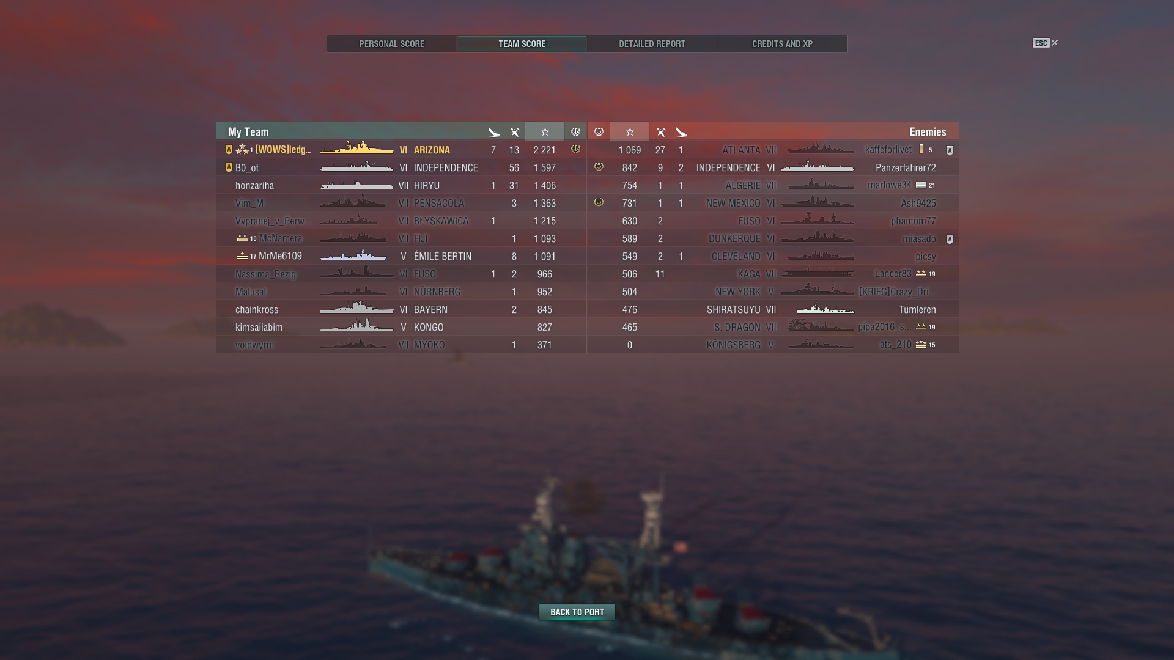Screen dimensions: 1174x660
Task: Click the Arizona player's achievement medal
Action: [575, 149]
